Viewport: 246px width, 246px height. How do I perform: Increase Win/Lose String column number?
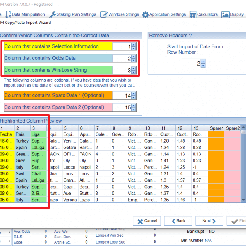pos(134,68)
